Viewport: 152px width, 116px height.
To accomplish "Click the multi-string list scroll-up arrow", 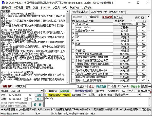I will [x=148, y=16].
